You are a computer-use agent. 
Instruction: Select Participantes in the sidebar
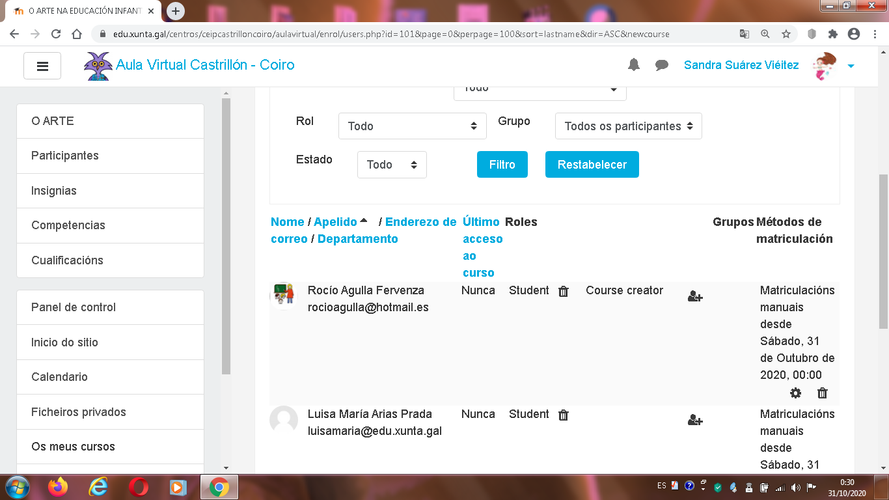tap(65, 156)
